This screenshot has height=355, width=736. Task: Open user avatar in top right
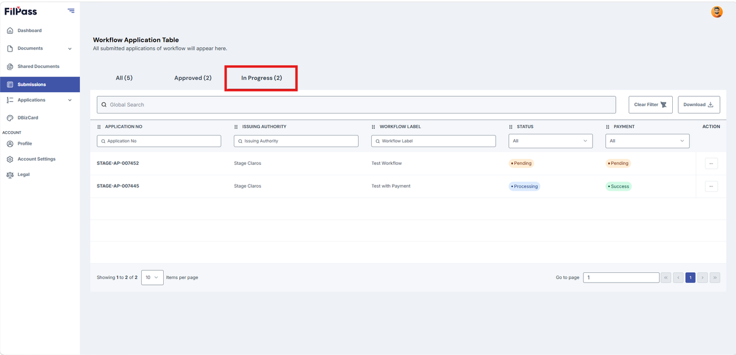pos(716,12)
